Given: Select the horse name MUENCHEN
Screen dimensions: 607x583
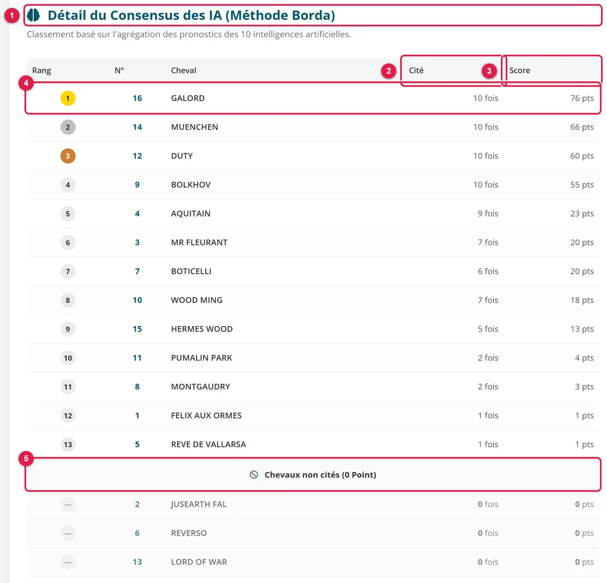Looking at the screenshot, I should [194, 127].
